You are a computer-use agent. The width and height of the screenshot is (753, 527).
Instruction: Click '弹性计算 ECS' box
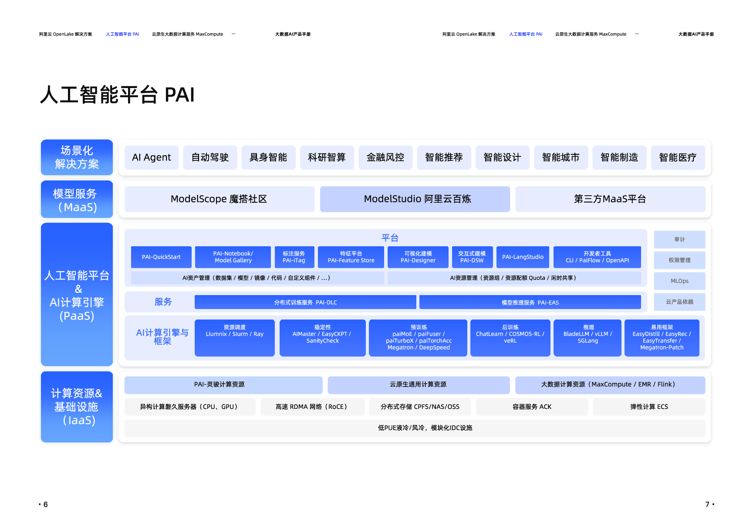(649, 407)
